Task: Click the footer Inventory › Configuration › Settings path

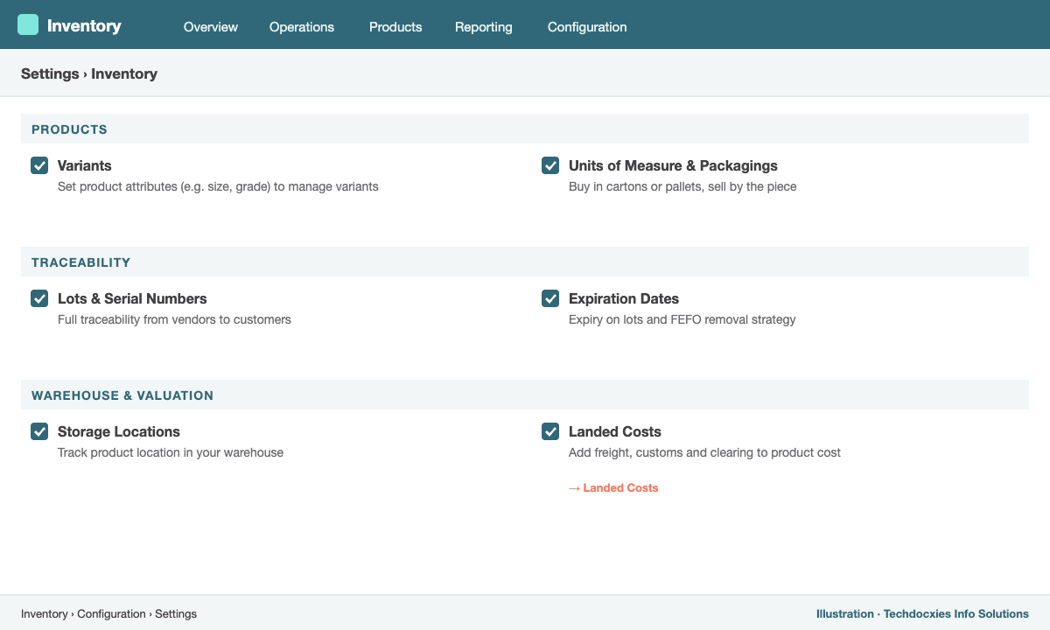Action: click(x=108, y=613)
